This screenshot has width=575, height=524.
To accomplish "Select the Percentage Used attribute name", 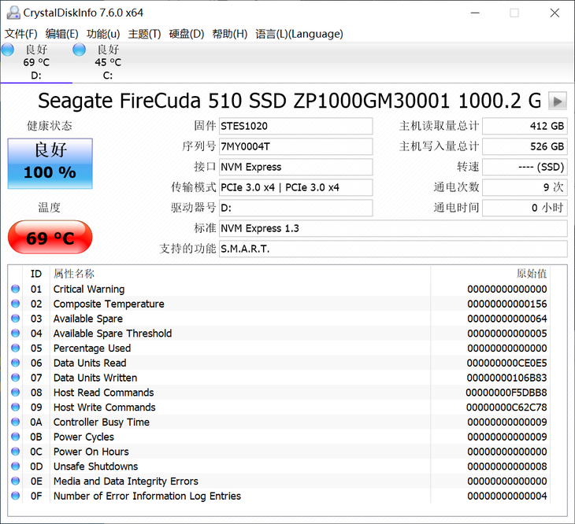I will pyautogui.click(x=92, y=349).
